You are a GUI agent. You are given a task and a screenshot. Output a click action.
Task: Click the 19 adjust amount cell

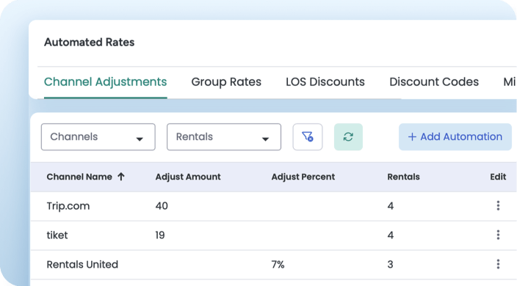tap(160, 235)
